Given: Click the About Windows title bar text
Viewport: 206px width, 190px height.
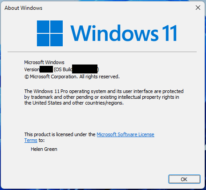Looking at the screenshot, I should click(24, 8).
